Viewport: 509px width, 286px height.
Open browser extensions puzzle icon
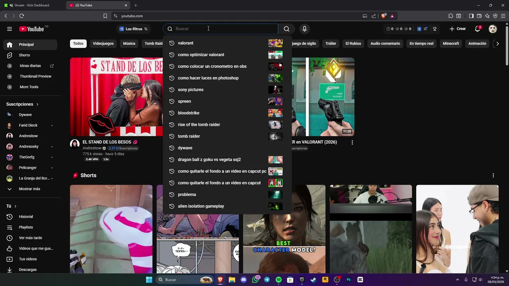451,16
